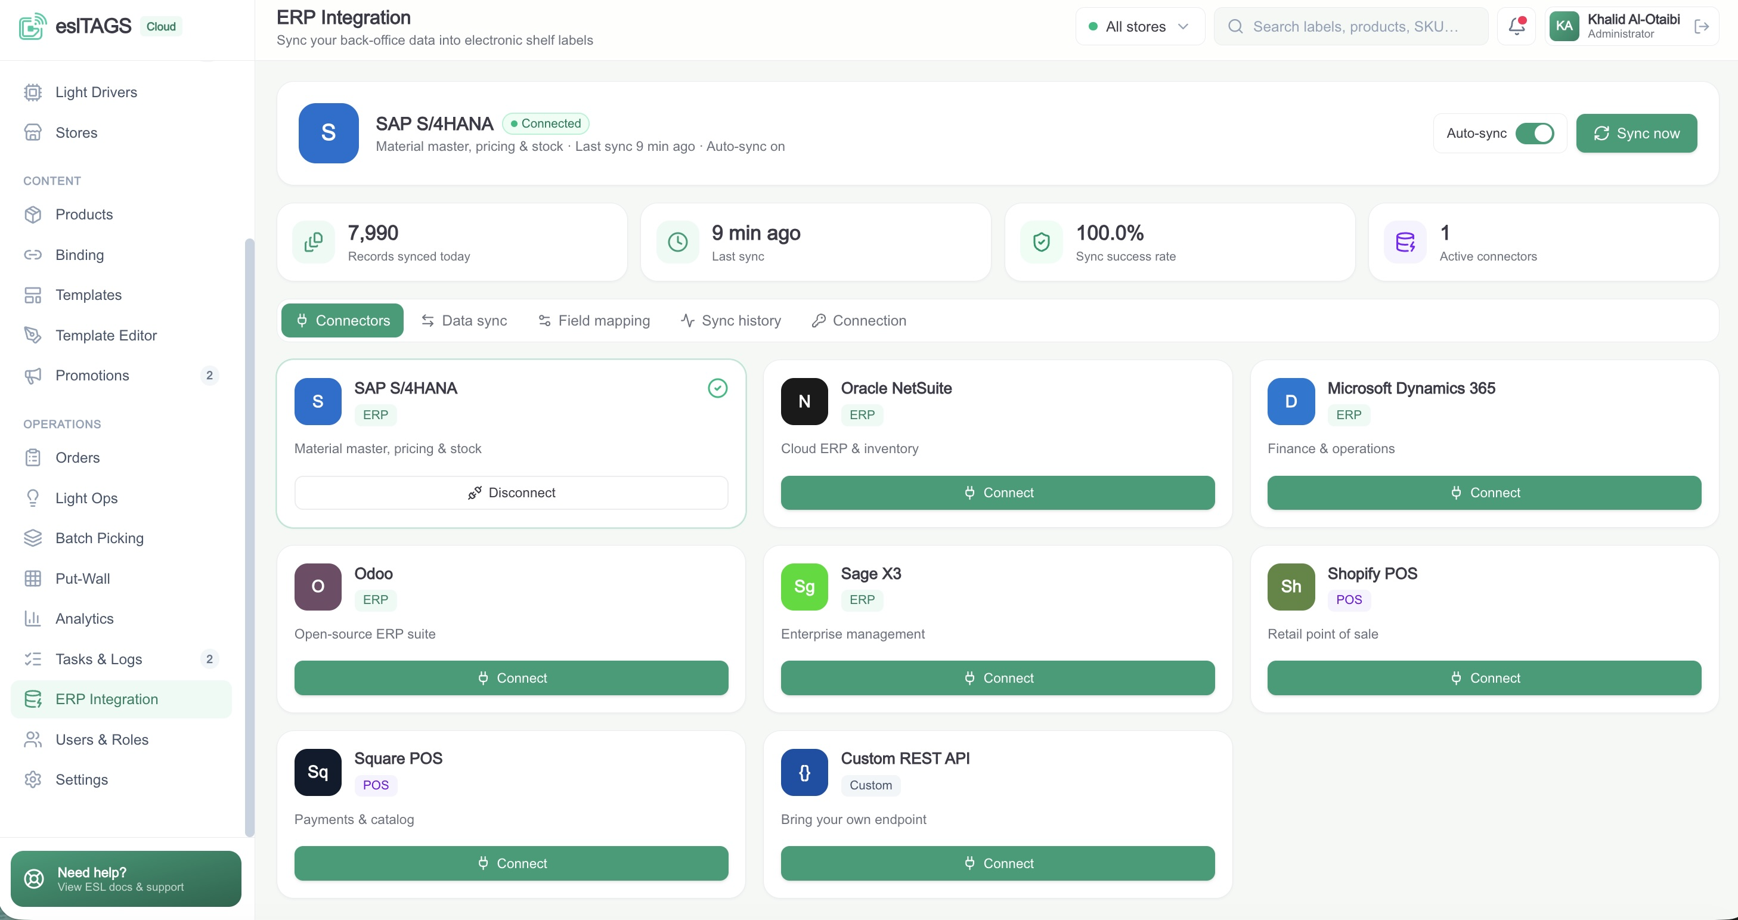
Task: Click the connected checkmark on SAP S/4HANA card
Action: click(x=718, y=388)
